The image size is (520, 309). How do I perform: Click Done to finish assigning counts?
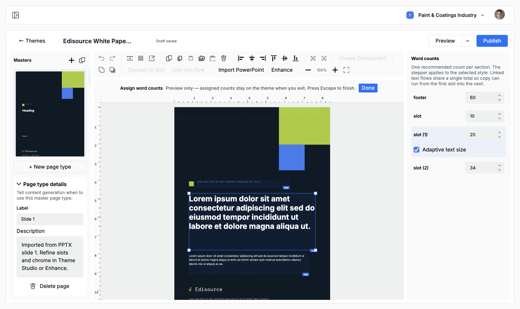tap(368, 88)
